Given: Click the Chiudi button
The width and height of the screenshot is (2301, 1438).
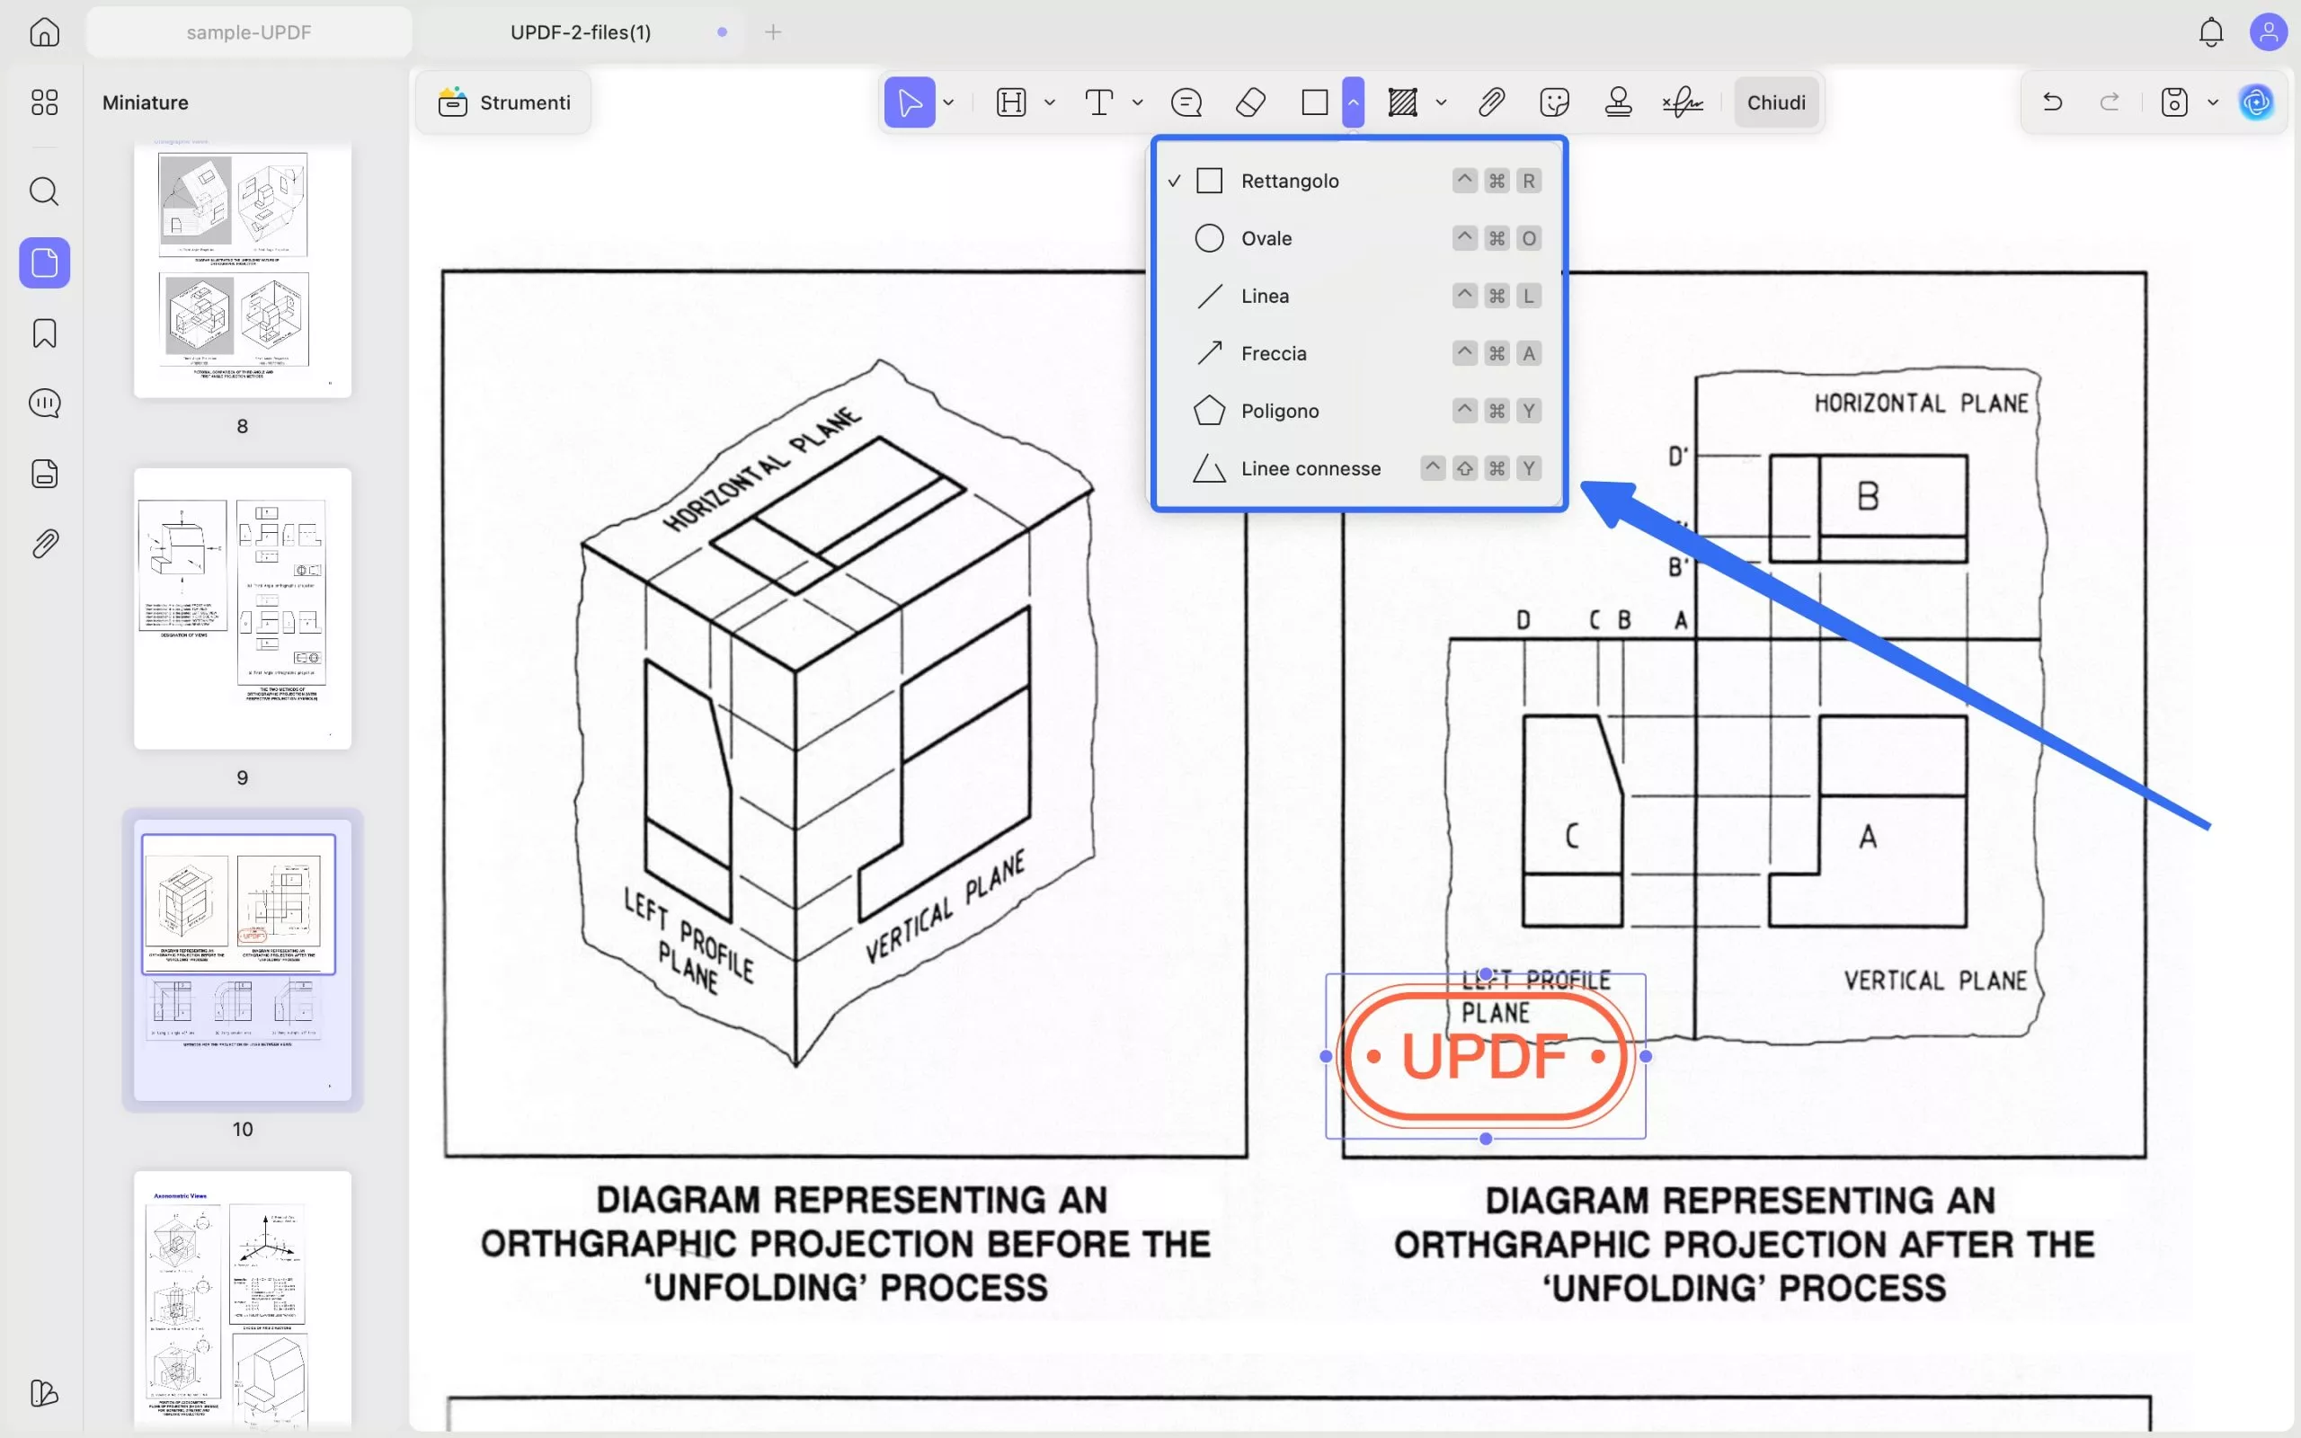Looking at the screenshot, I should (x=1775, y=102).
